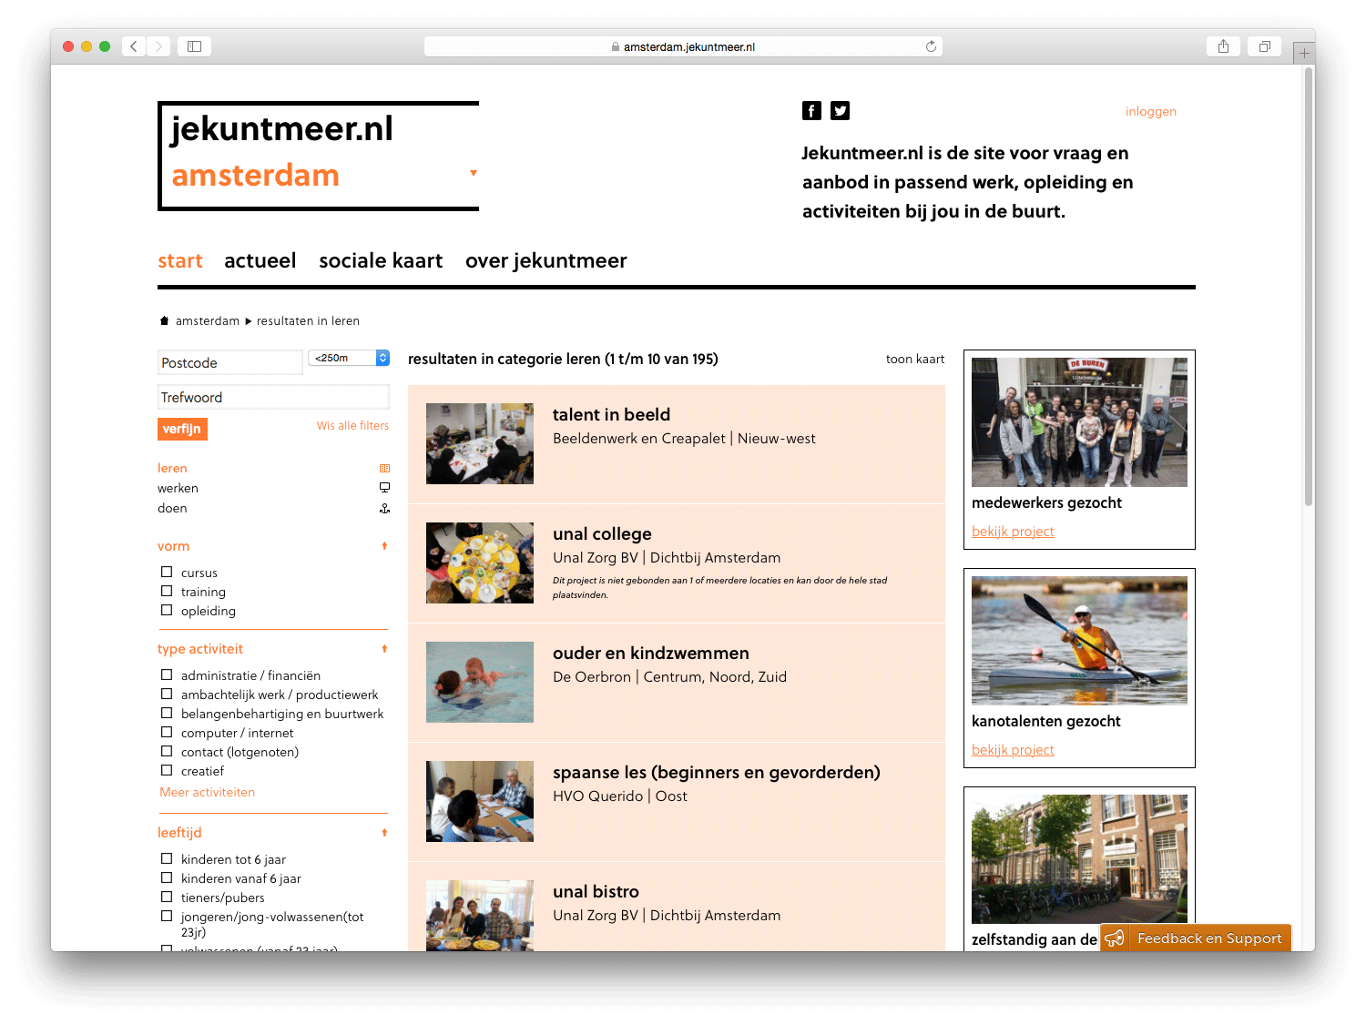This screenshot has width=1366, height=1024.
Task: Select tieners/pubers checkbox
Action: pyautogui.click(x=167, y=897)
